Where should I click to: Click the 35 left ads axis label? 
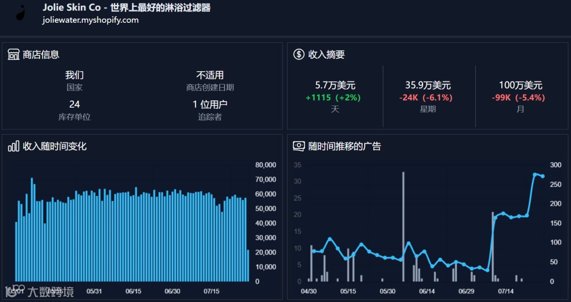coord(297,165)
